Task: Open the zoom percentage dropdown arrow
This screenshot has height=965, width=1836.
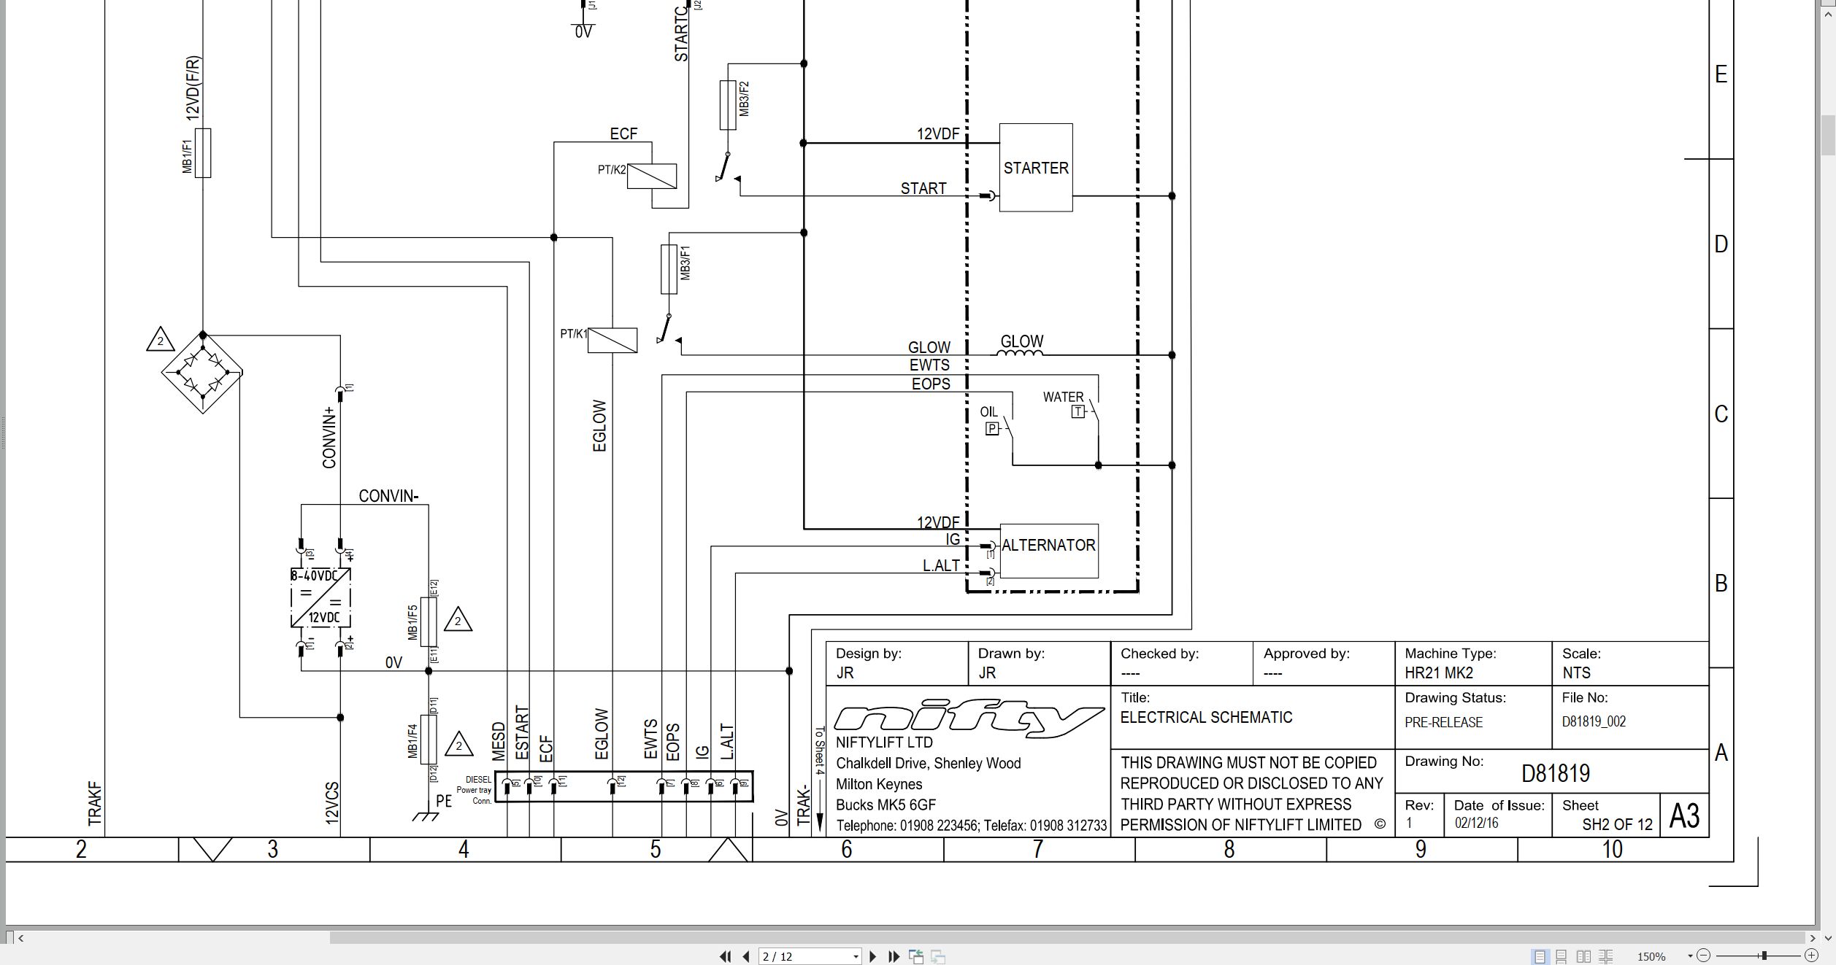Action: [1690, 956]
